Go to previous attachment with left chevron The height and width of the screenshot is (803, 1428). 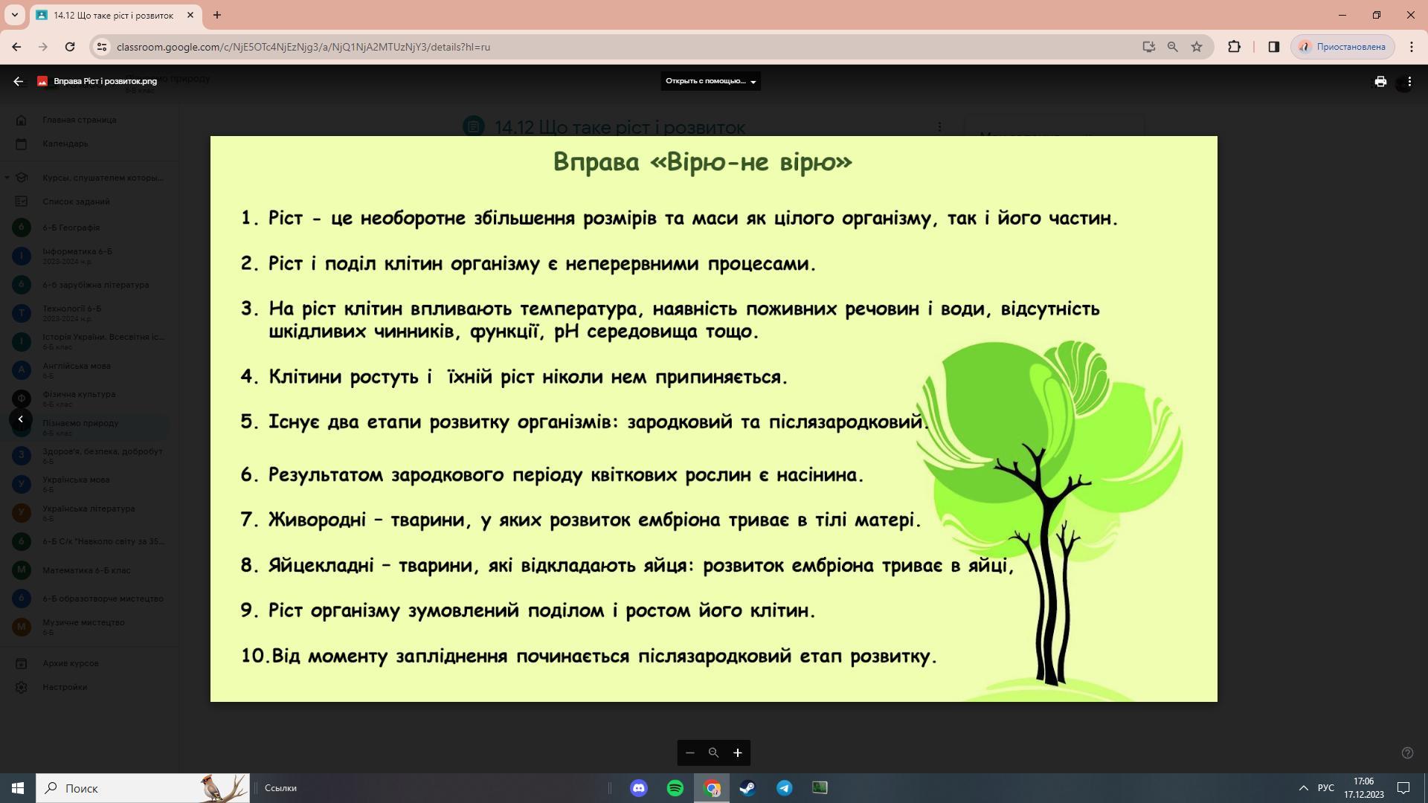(x=21, y=419)
